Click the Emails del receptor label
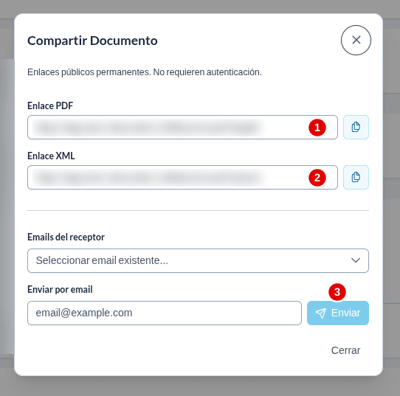 (66, 237)
